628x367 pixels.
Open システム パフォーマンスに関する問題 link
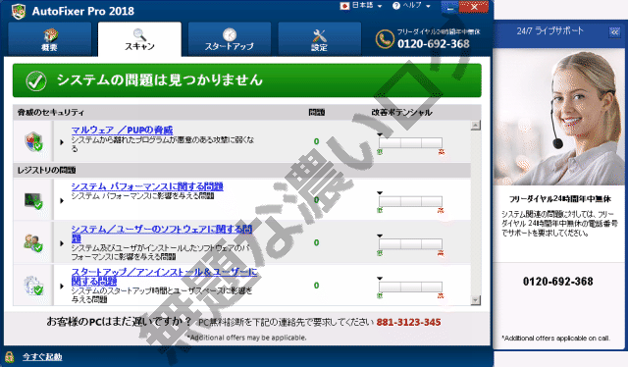tap(147, 186)
